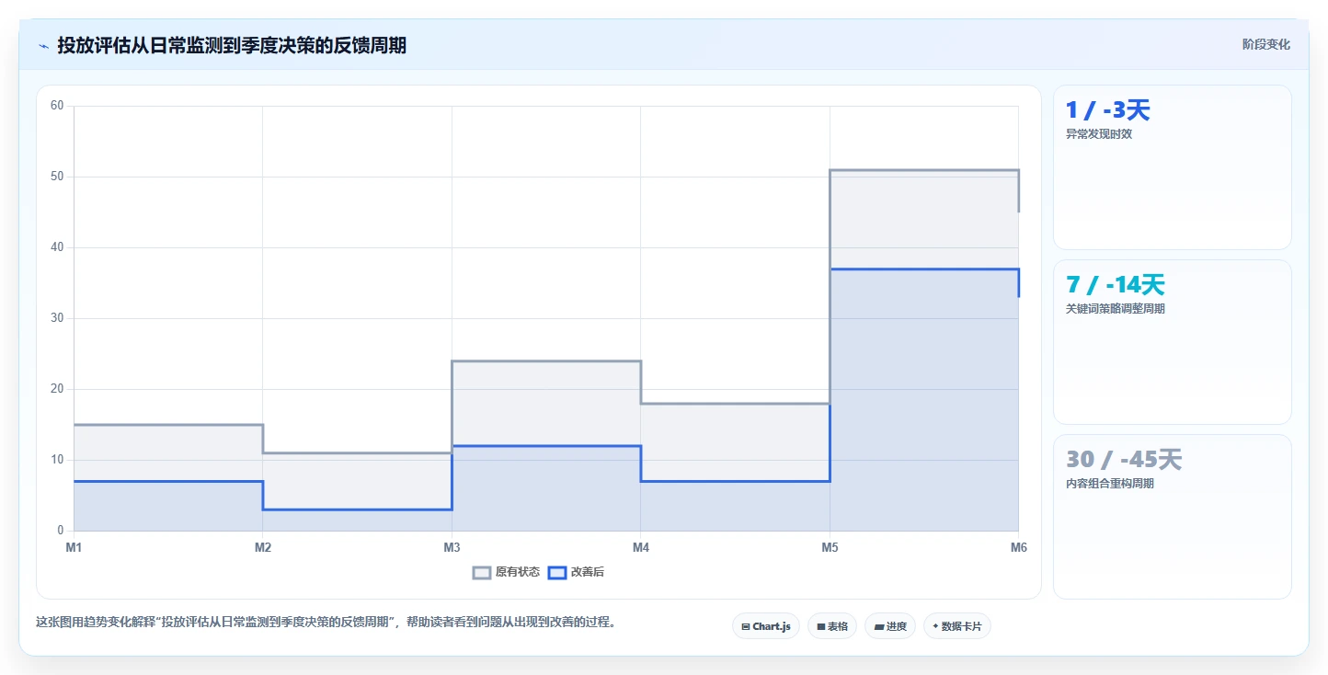
Task: Click the 表格 tag chip
Action: [x=832, y=626]
